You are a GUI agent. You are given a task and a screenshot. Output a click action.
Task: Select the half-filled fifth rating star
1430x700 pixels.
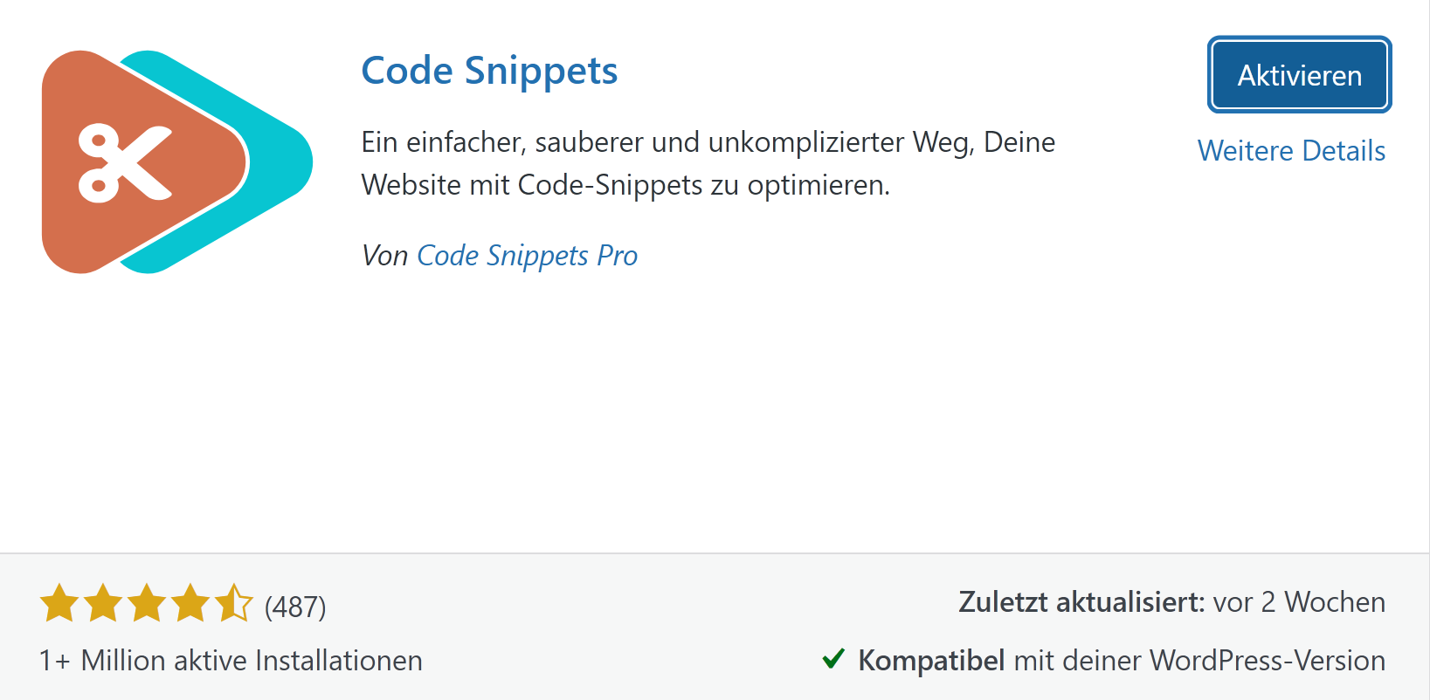coord(234,601)
